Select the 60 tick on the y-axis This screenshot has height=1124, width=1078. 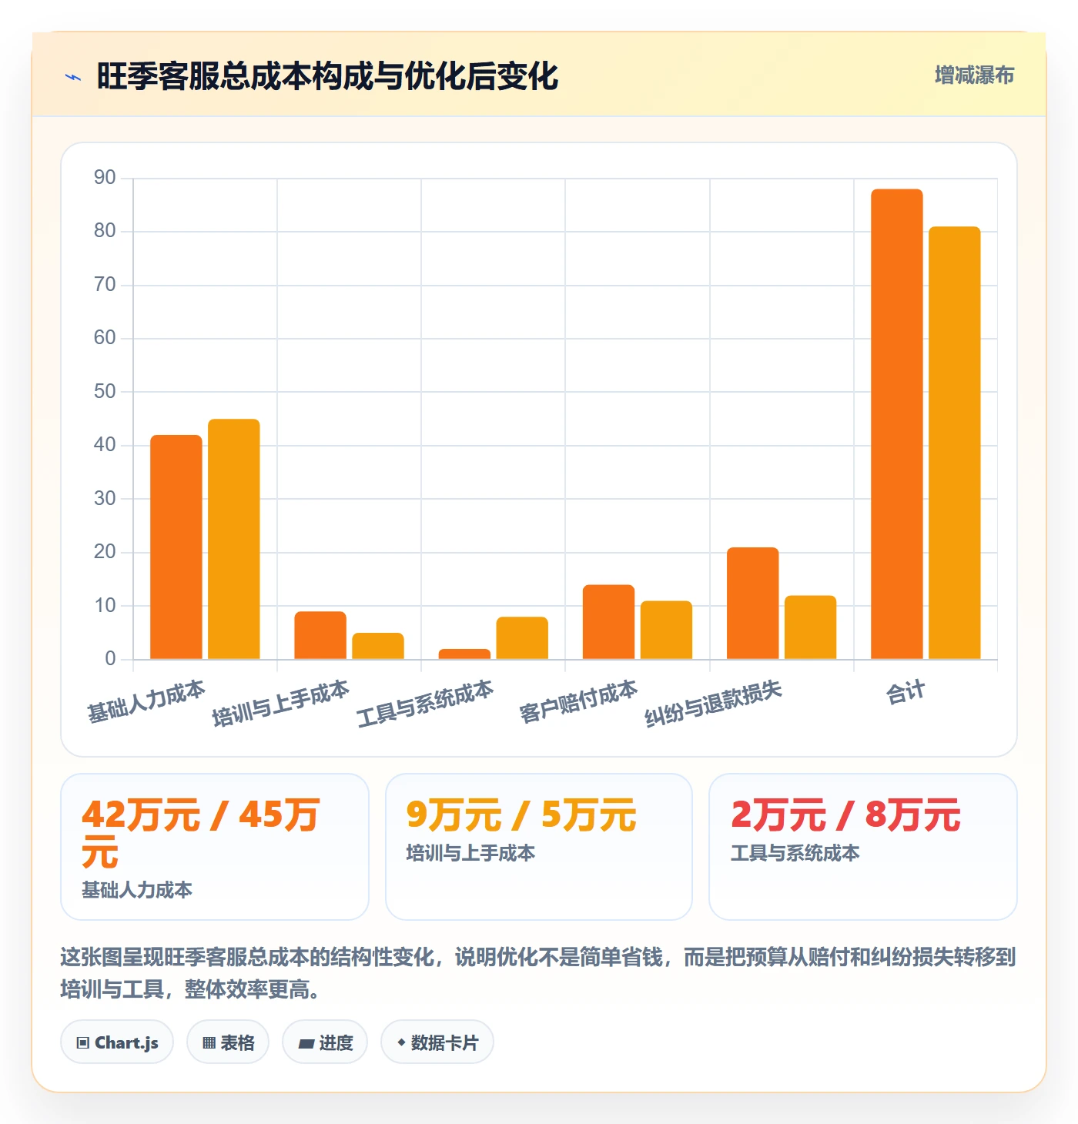105,338
